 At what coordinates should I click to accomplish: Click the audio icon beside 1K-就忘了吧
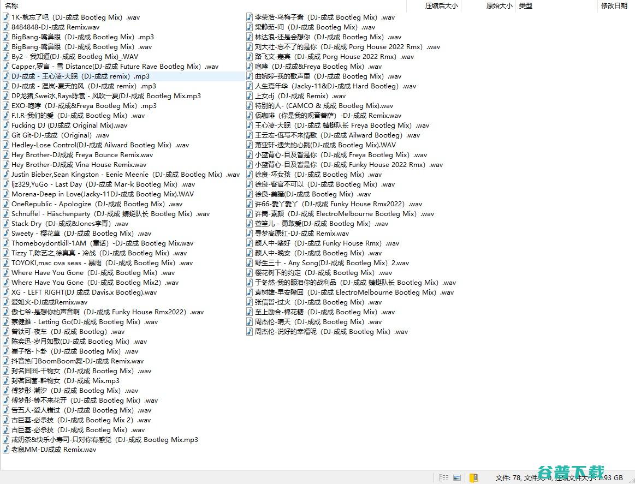6,17
